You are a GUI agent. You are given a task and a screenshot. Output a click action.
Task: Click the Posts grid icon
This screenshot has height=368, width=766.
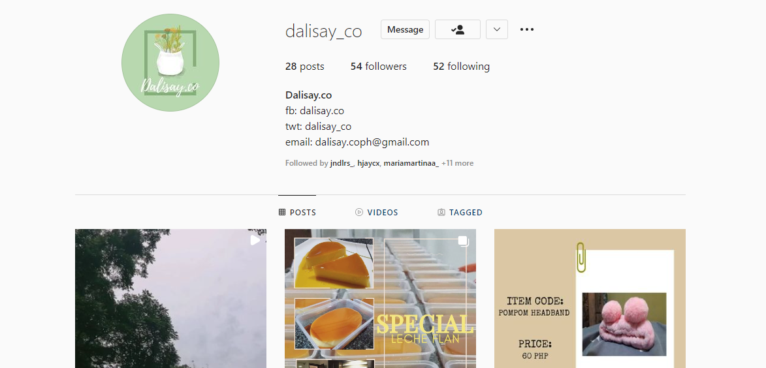click(282, 212)
